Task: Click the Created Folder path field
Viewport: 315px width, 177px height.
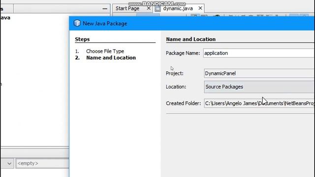Action: (x=259, y=103)
